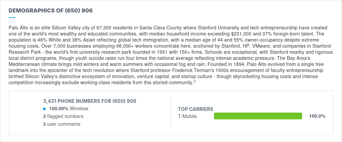
Task: Click 'Palo Alto' at the paragraph start
Action: point(17,28)
